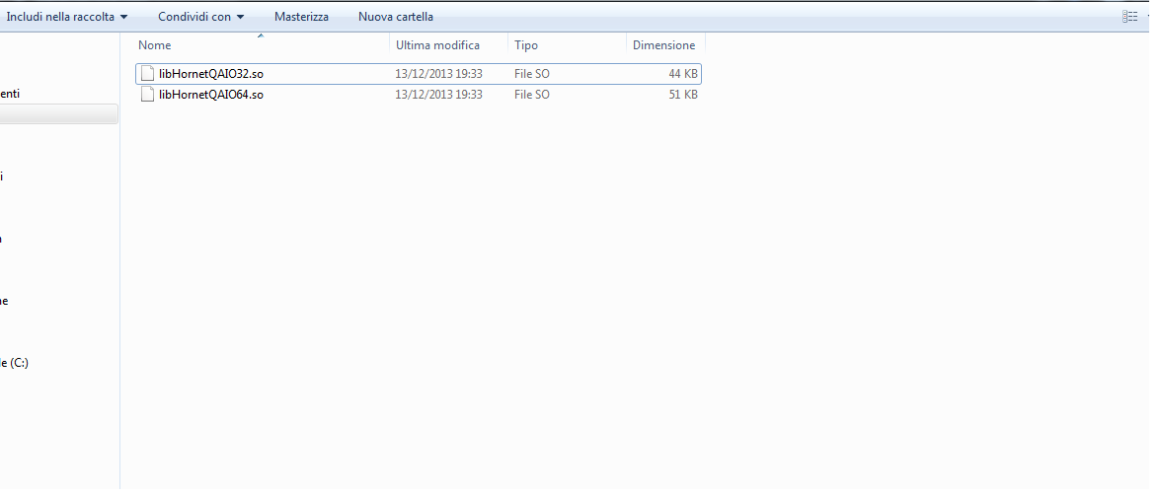
Task: Open the (C:) drive in navigation pane
Action: click(x=14, y=363)
